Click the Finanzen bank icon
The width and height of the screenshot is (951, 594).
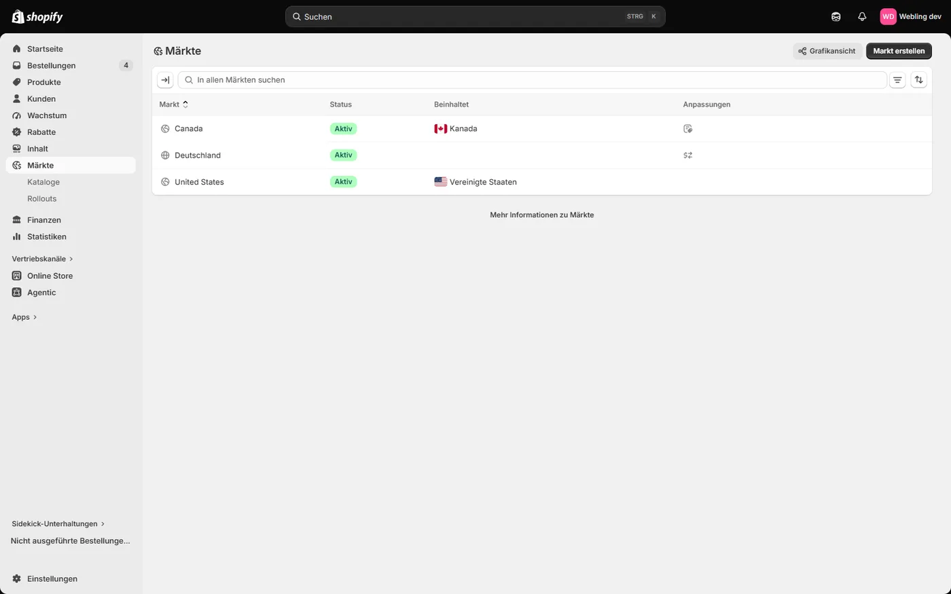coord(17,220)
